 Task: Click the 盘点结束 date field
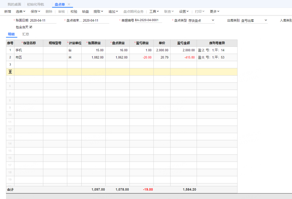96,21
